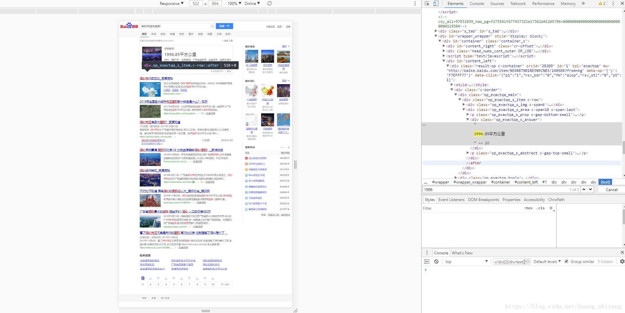Click the camera image-search icon in Baidu search box
This screenshot has width=625, height=313.
click(x=212, y=26)
